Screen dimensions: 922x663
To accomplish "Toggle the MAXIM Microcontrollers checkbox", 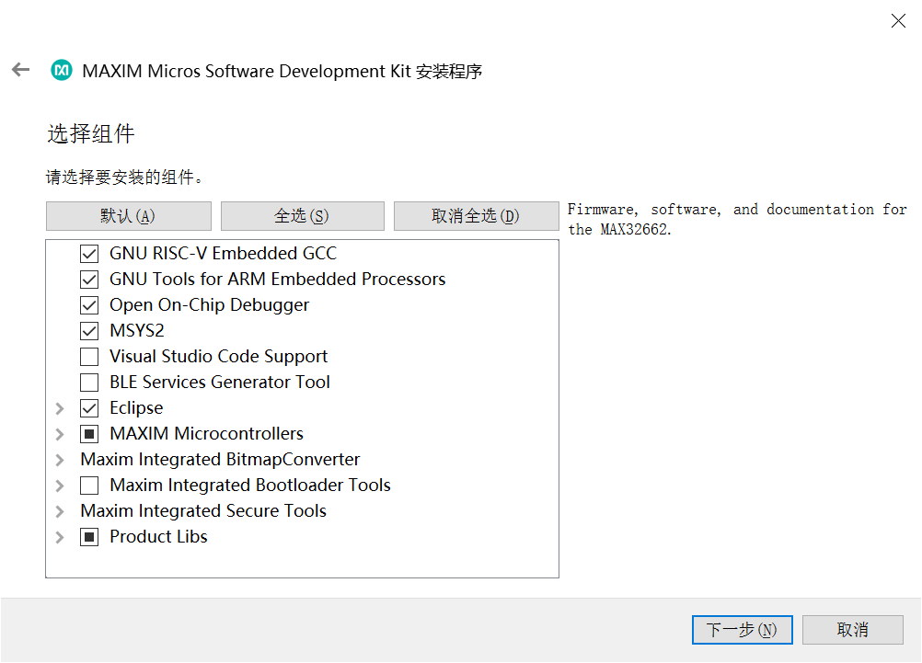I will pos(89,434).
